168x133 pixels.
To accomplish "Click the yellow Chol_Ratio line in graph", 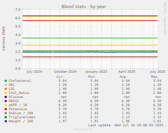I will pos(90,45).
